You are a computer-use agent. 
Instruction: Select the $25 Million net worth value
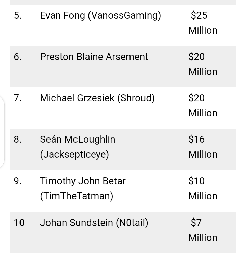pos(203,23)
